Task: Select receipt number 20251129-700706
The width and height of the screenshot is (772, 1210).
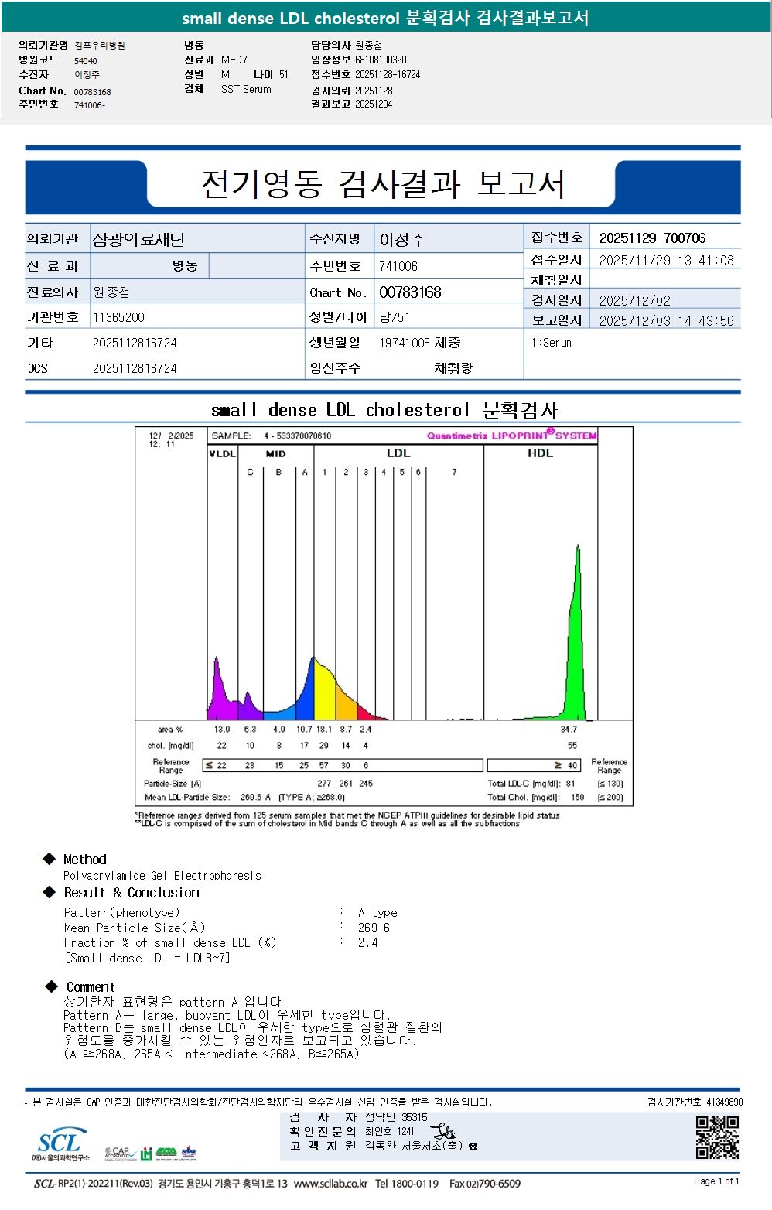Action: (x=652, y=238)
